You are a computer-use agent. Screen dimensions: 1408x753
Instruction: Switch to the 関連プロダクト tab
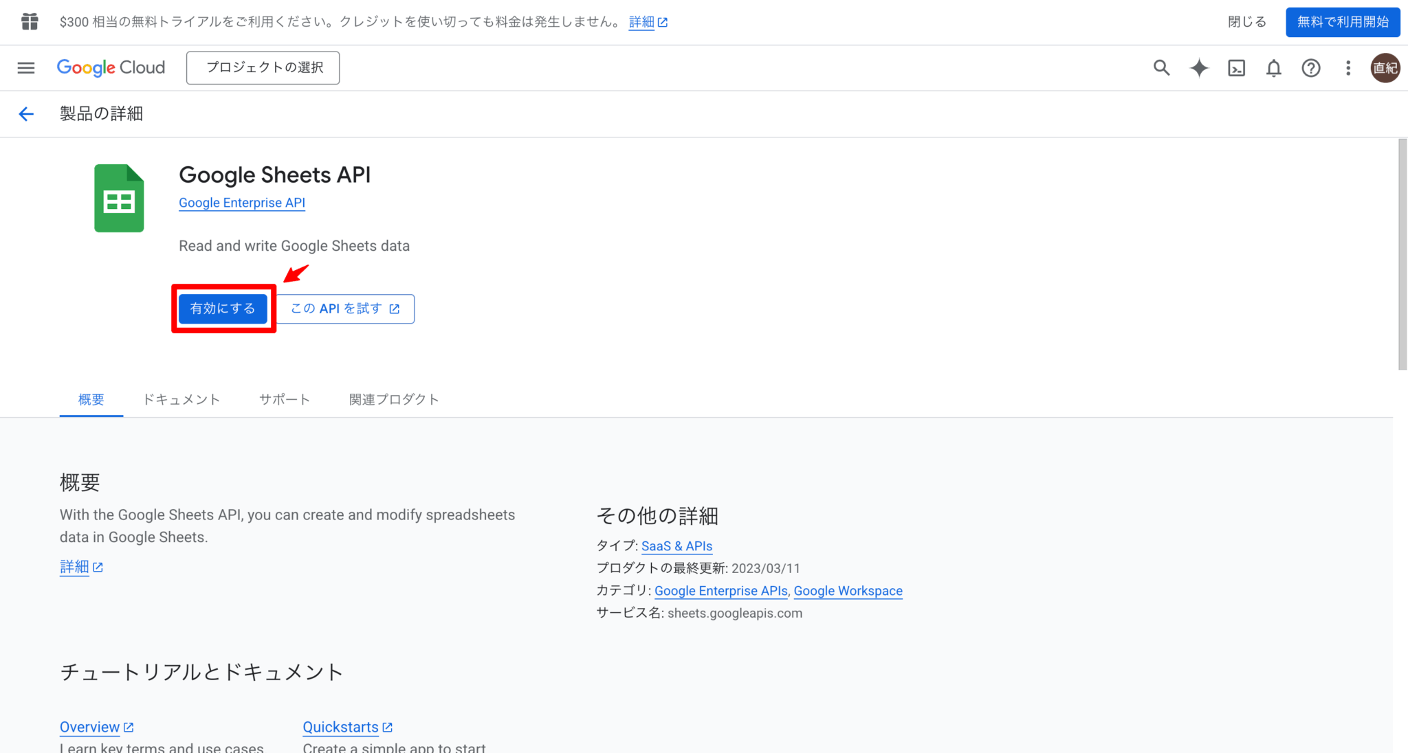[x=393, y=399]
